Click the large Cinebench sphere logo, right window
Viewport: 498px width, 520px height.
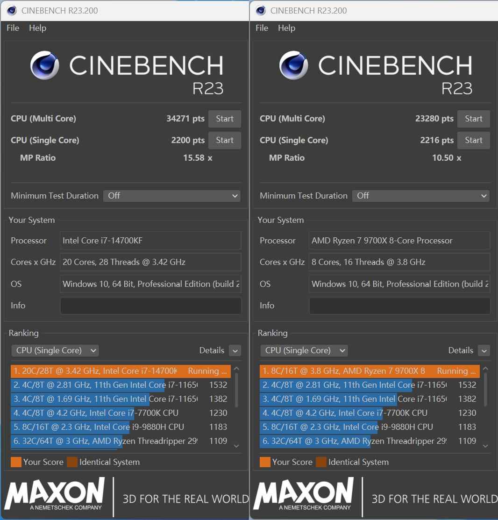click(x=294, y=65)
